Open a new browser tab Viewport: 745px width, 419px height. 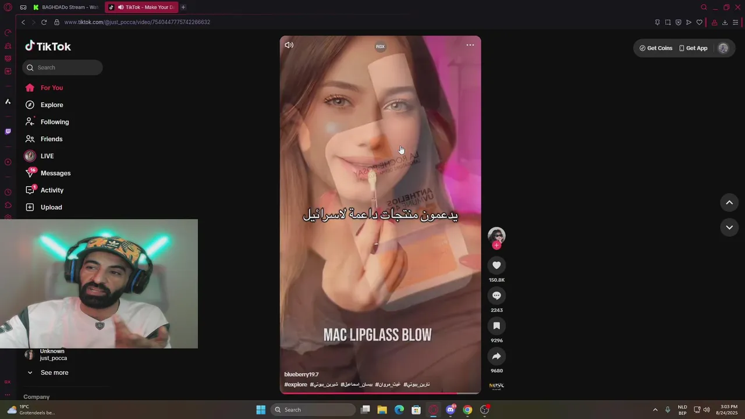point(183,7)
